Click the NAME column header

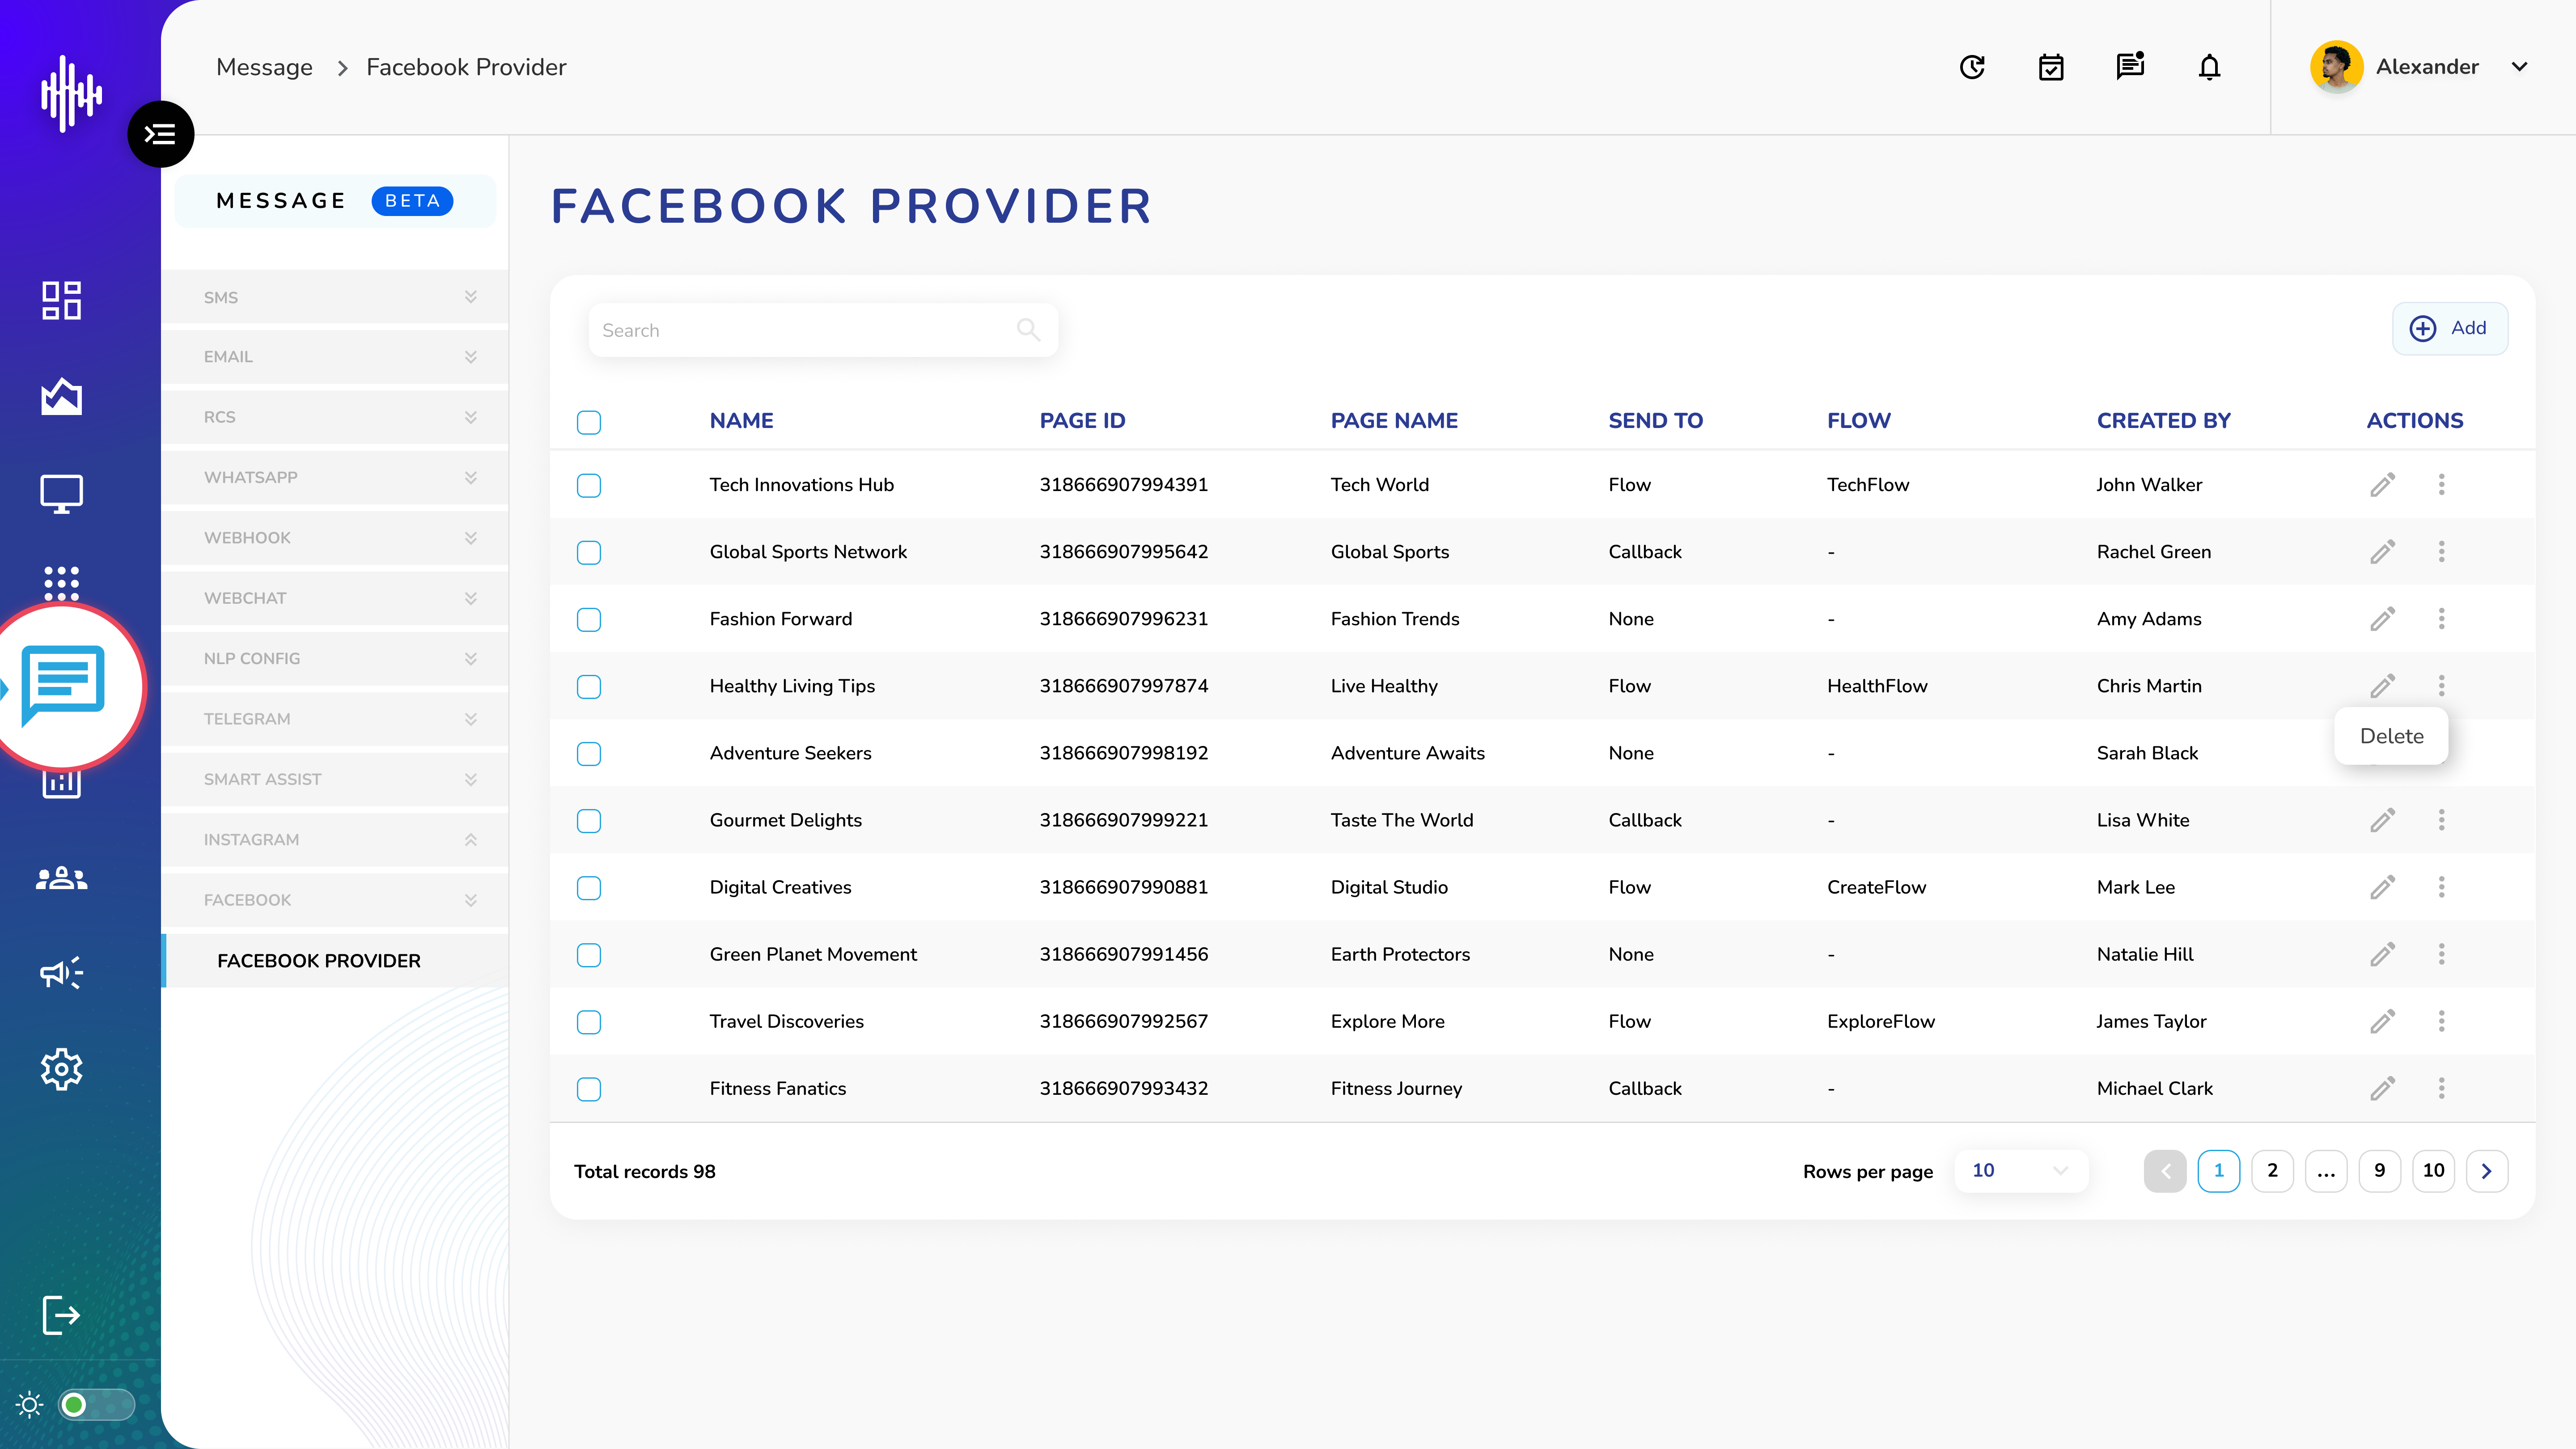[x=741, y=421]
